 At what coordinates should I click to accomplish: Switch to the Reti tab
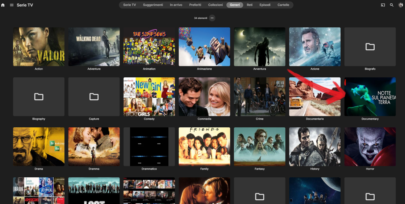coord(250,5)
